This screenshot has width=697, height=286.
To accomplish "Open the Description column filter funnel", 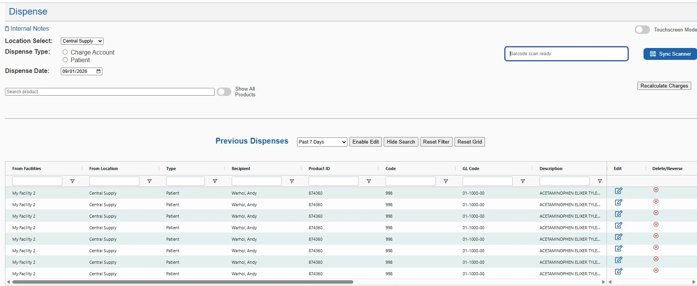I will tap(600, 181).
